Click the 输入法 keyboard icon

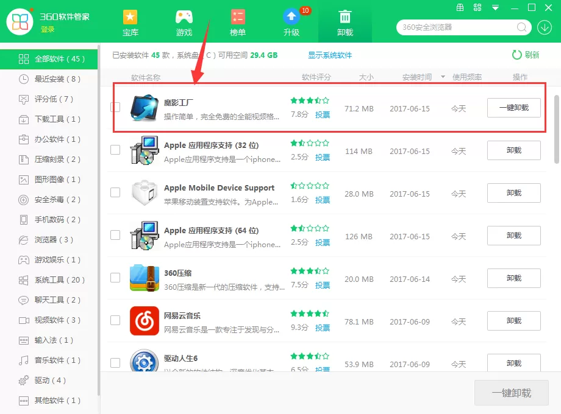click(24, 340)
